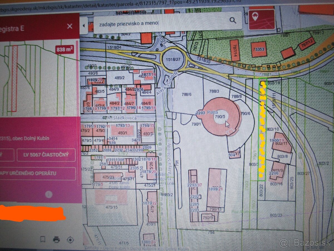This screenshot has width=334, height=251.
Task: Open LV 5067 ČIASTOČNÝ
Action: pyautogui.click(x=46, y=155)
